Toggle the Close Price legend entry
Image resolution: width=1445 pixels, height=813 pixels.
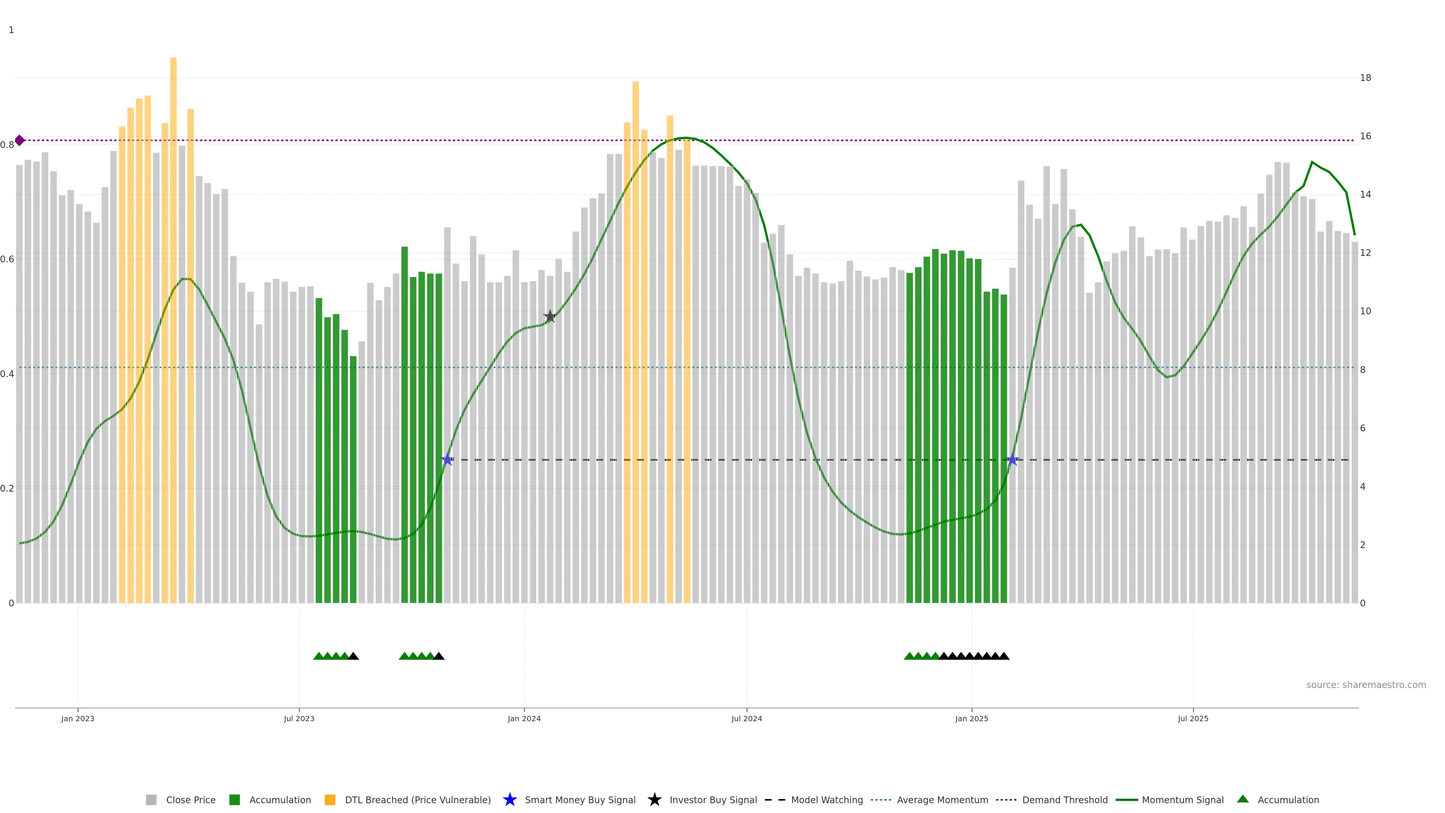[191, 799]
